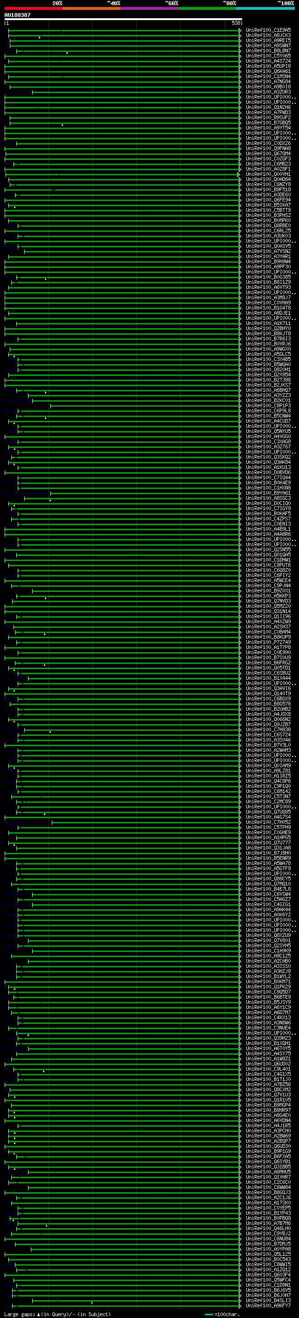Image resolution: width=299 pixels, height=1318 pixels.
Task: Open hit UniRef100_Q6KA61
Action: (x=268, y=71)
